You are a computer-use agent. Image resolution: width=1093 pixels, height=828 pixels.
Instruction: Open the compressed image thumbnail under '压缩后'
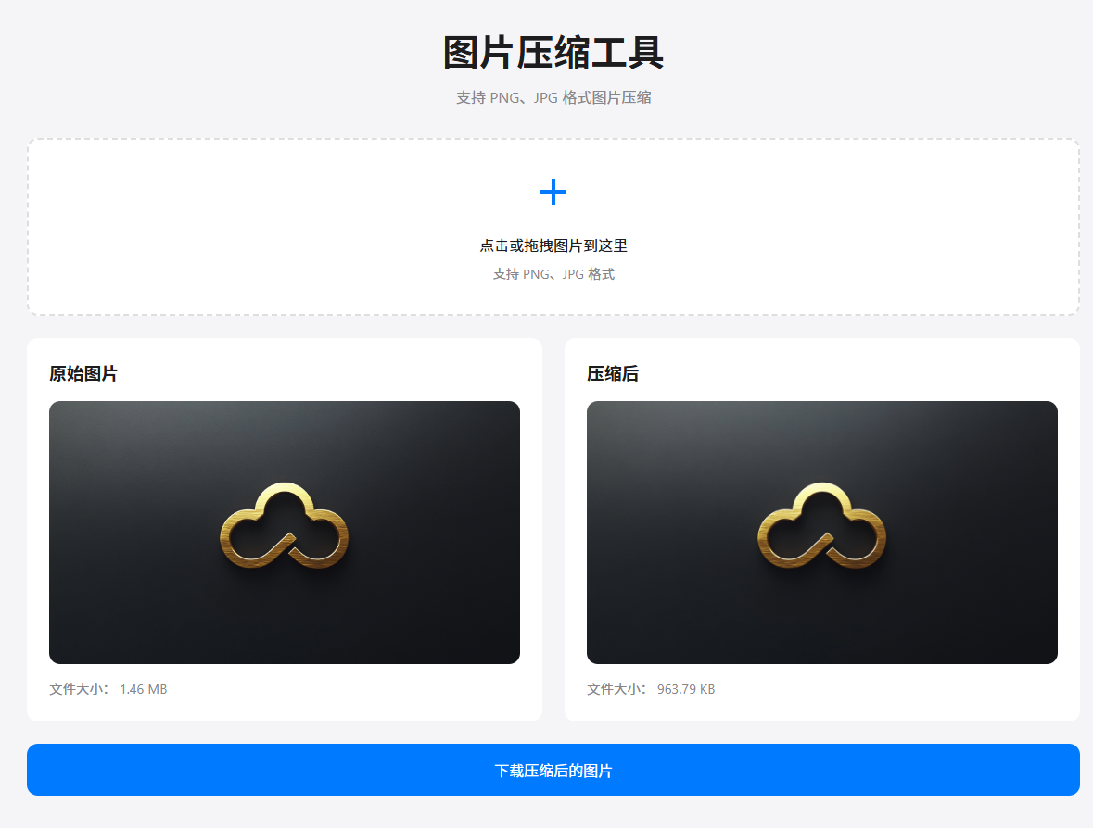coord(822,532)
